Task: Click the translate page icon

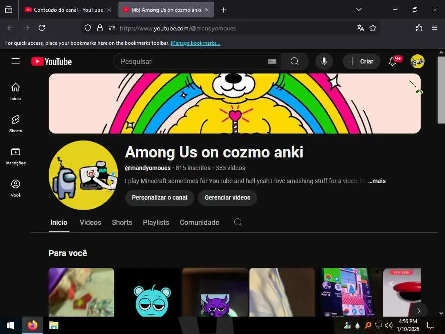Action: click(x=360, y=28)
